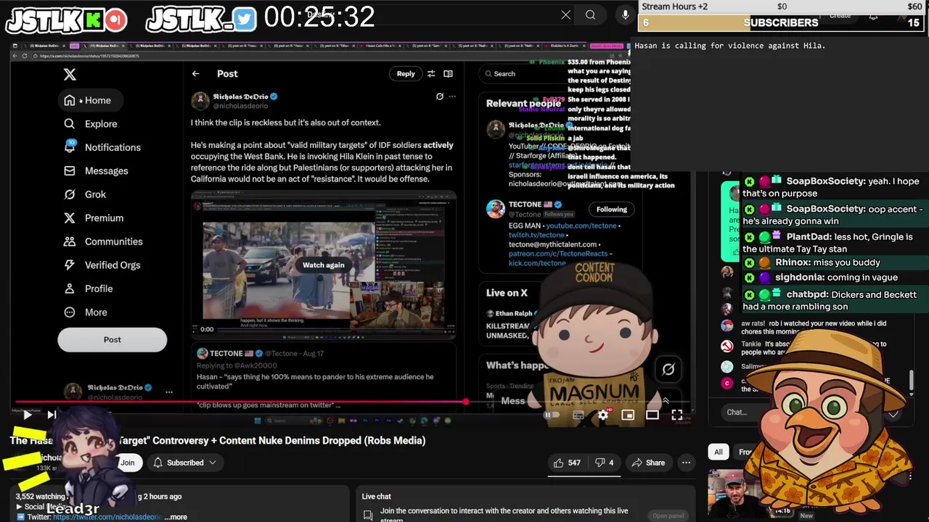Click the floating Grok button
The width and height of the screenshot is (929, 522).
pyautogui.click(x=668, y=369)
